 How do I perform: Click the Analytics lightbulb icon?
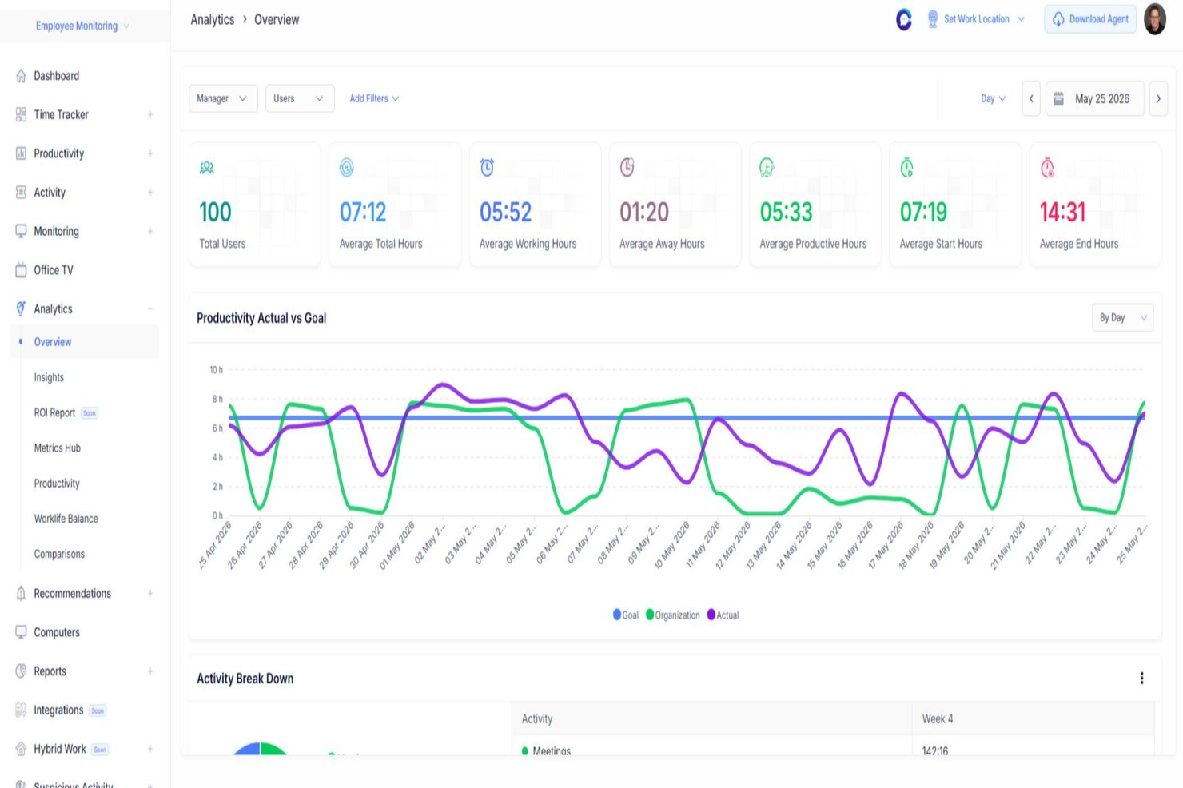coord(21,308)
